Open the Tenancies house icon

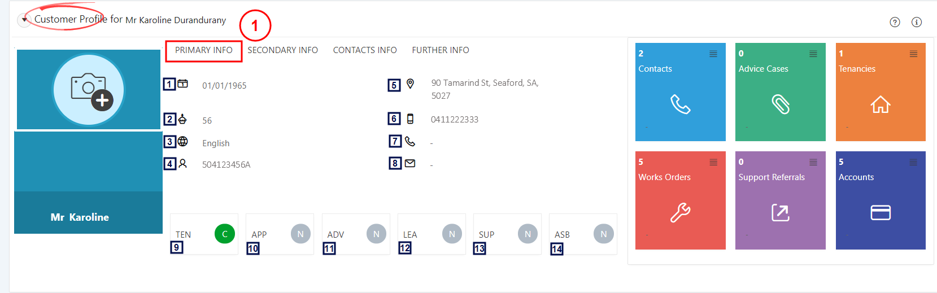pyautogui.click(x=880, y=104)
